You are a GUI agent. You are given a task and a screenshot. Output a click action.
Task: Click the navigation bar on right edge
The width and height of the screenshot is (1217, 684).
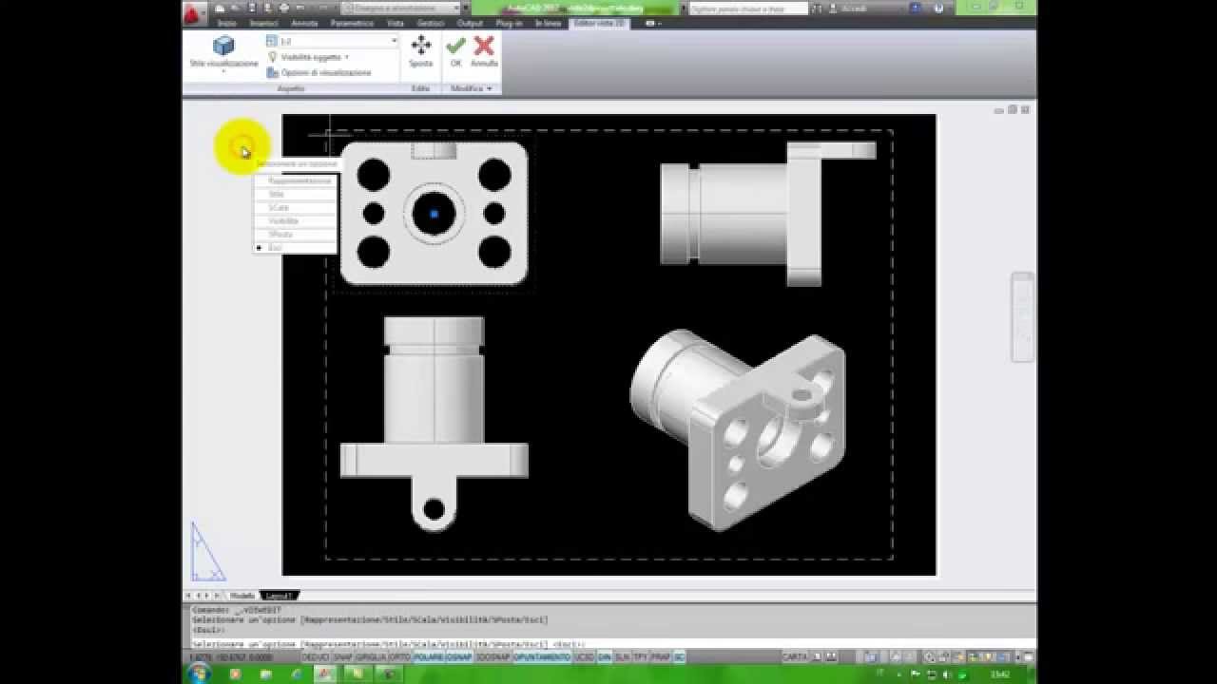(x=1022, y=316)
